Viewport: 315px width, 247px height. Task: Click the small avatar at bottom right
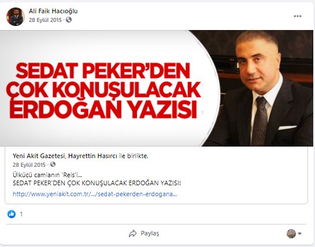(x=291, y=234)
